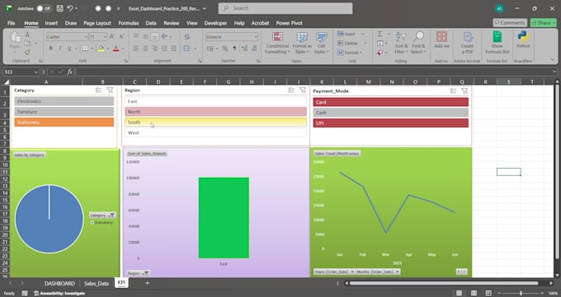Open the File menu
The width and height of the screenshot is (561, 297).
point(11,23)
